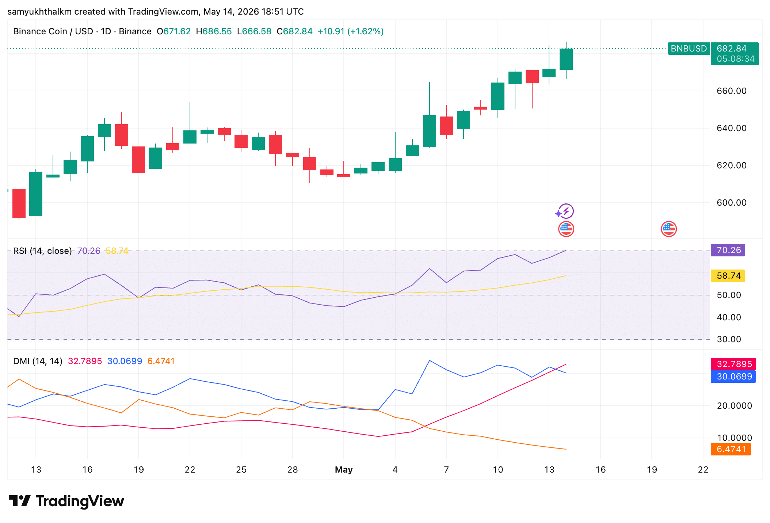The height and width of the screenshot is (523, 770).
Task: Click the BNBUSD price label tag
Action: click(x=689, y=49)
